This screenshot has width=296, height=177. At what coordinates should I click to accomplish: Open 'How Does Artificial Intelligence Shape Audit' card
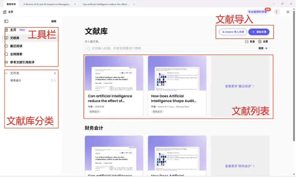coord(177,86)
